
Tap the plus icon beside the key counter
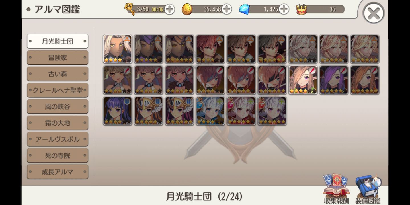click(x=169, y=9)
